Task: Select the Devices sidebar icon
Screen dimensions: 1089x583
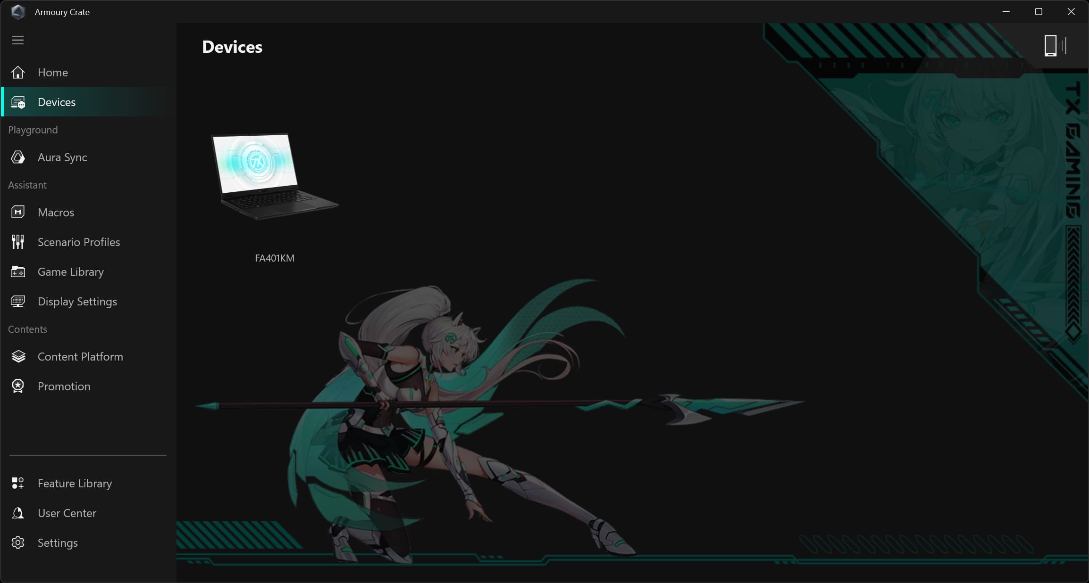Action: (x=18, y=102)
